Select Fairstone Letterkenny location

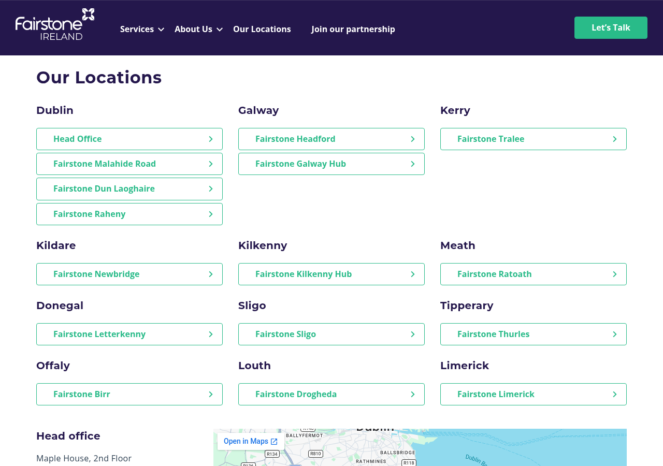tap(129, 334)
